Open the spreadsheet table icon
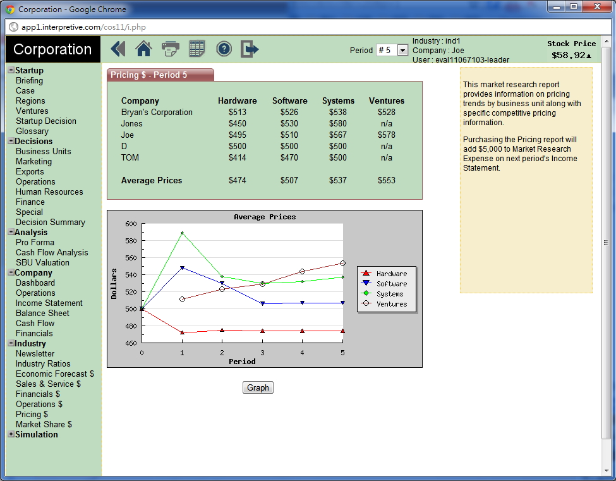Screen dimensions: 616x481 197,49
